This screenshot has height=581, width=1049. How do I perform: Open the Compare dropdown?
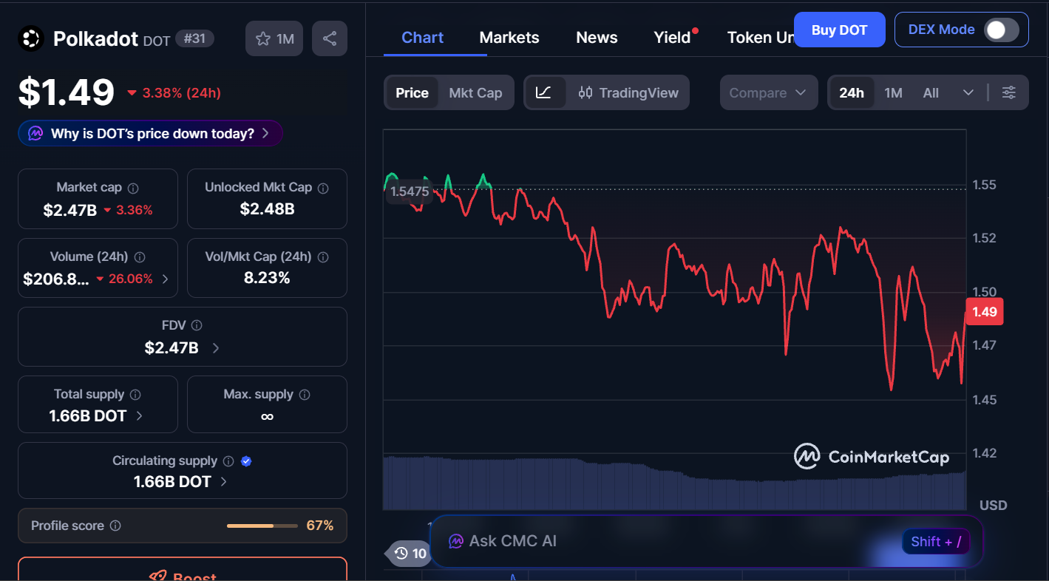click(768, 92)
